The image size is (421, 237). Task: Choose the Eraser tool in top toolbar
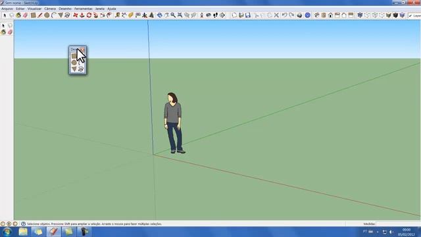tap(25, 15)
